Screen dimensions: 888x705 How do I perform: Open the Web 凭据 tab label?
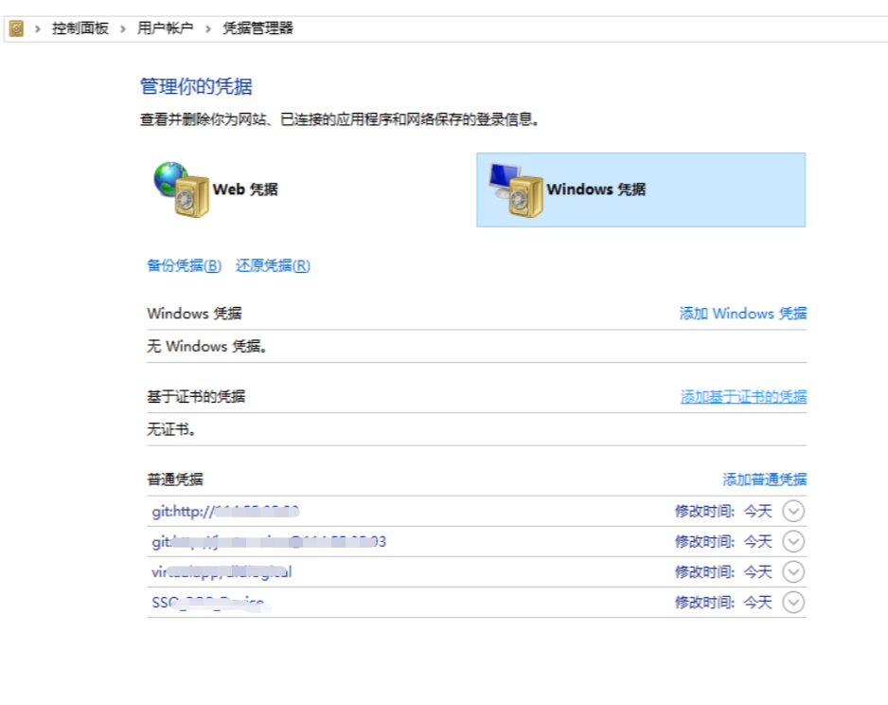[245, 190]
